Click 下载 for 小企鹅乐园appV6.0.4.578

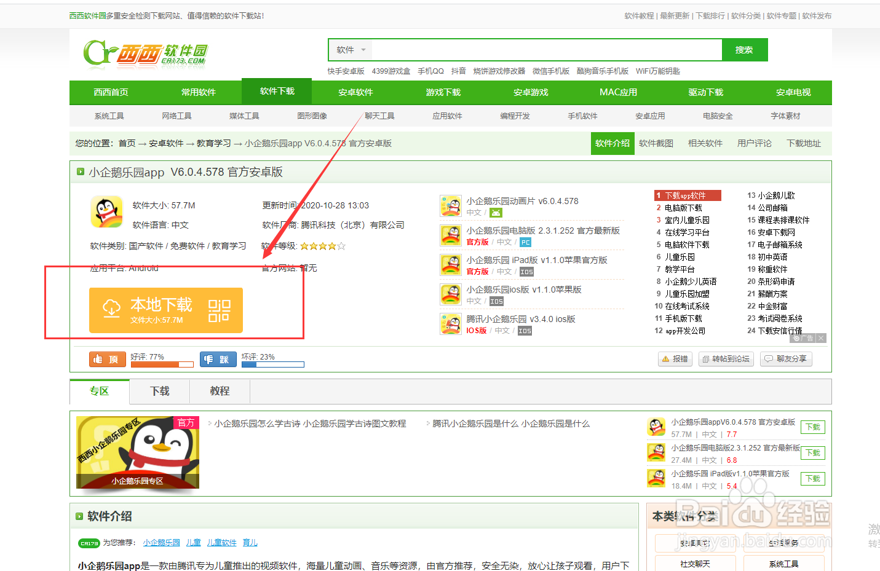pos(813,427)
